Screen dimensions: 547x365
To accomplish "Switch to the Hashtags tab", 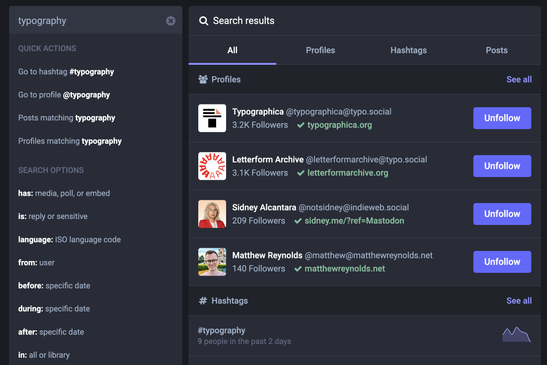I will tap(408, 50).
